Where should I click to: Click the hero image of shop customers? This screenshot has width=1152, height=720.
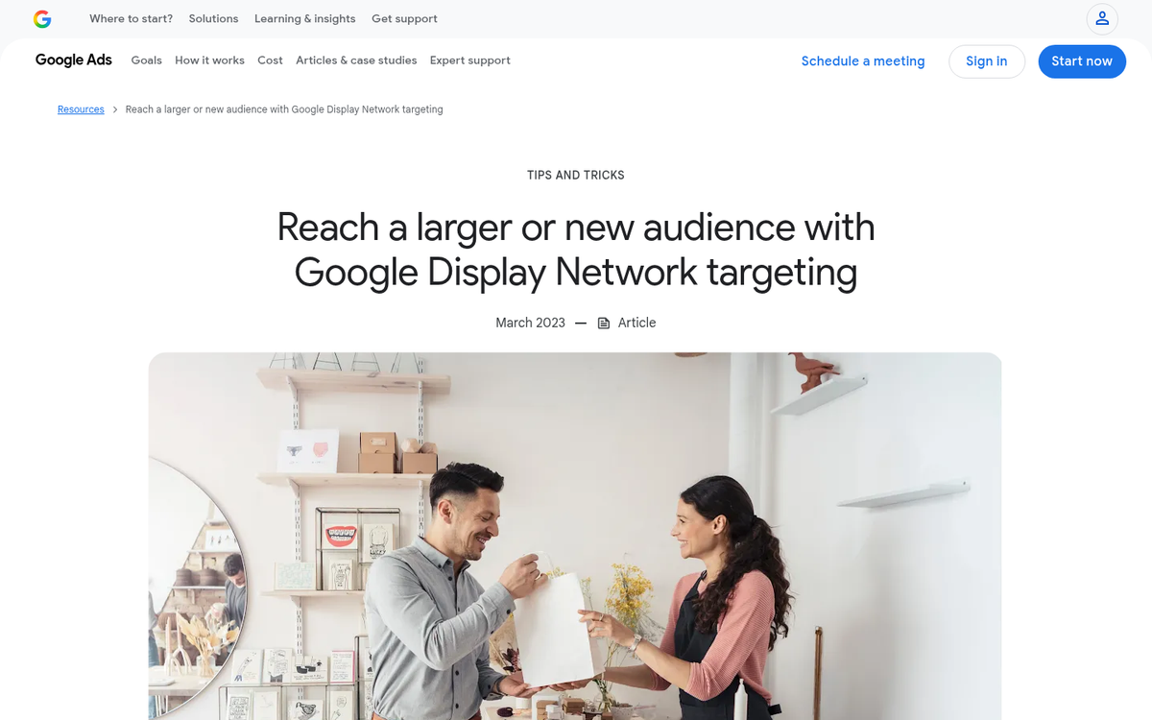574,536
